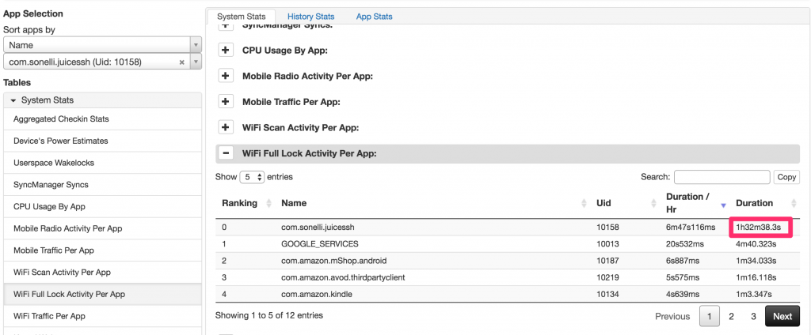Screen dimensions: 811x335
Task: Switch to the App Stats tab
Action: tap(374, 16)
